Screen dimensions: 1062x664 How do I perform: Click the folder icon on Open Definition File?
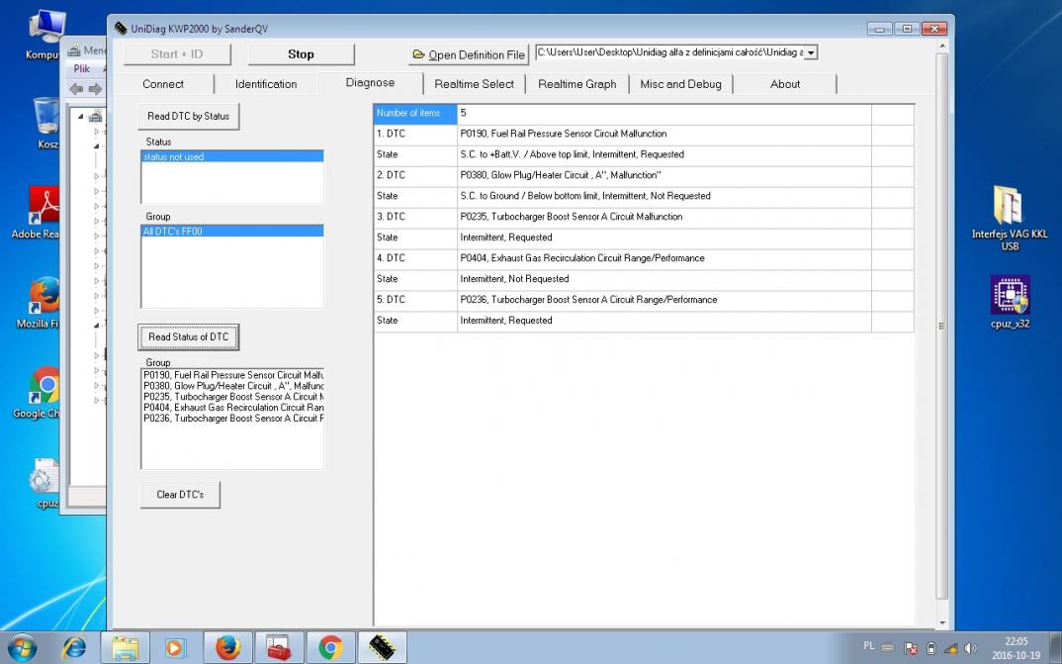pyautogui.click(x=418, y=54)
